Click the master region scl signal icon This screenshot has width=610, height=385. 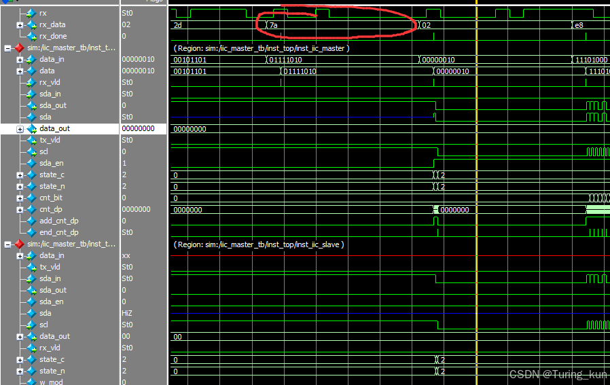[31, 152]
